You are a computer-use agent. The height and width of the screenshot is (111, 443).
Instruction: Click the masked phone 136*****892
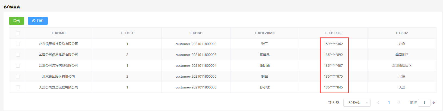(333, 55)
